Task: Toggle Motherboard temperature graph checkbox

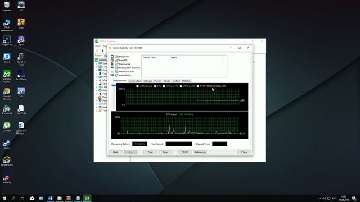Action: point(137,86)
